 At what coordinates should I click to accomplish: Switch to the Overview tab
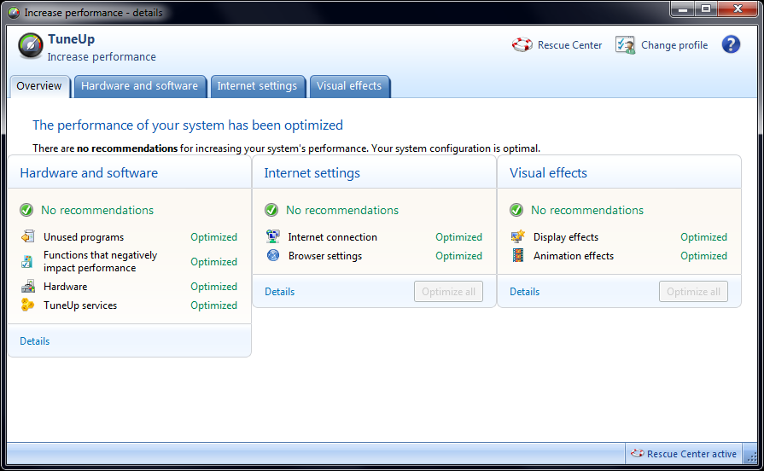39,86
